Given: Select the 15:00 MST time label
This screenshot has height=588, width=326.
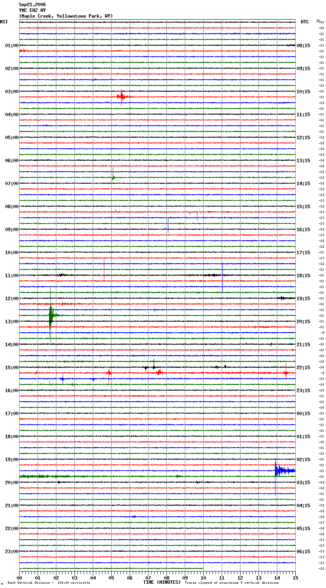Looking at the screenshot, I should click(12, 368).
